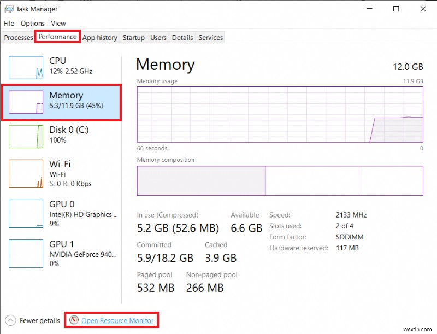The image size is (437, 334).
Task: Click the In use section of Memory composition bar
Action: point(199,180)
